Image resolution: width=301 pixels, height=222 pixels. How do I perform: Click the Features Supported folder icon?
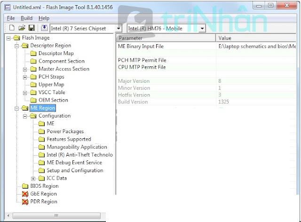point(41,139)
